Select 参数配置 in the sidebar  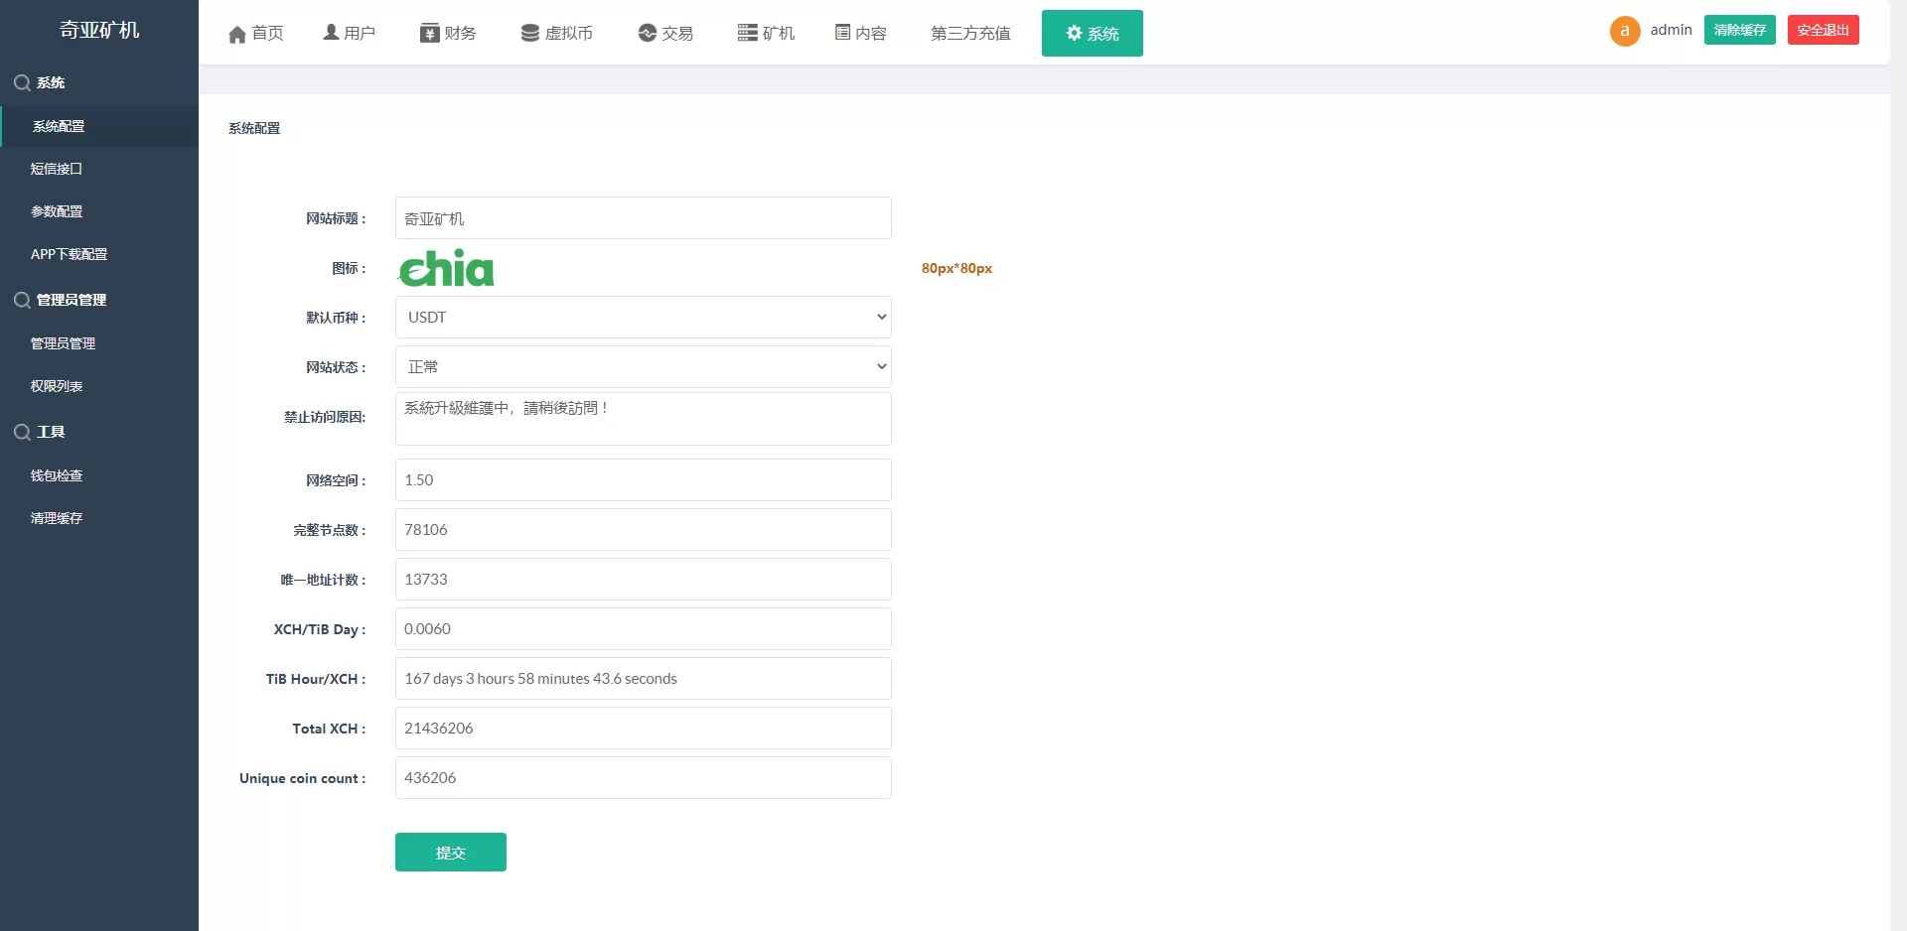click(57, 210)
